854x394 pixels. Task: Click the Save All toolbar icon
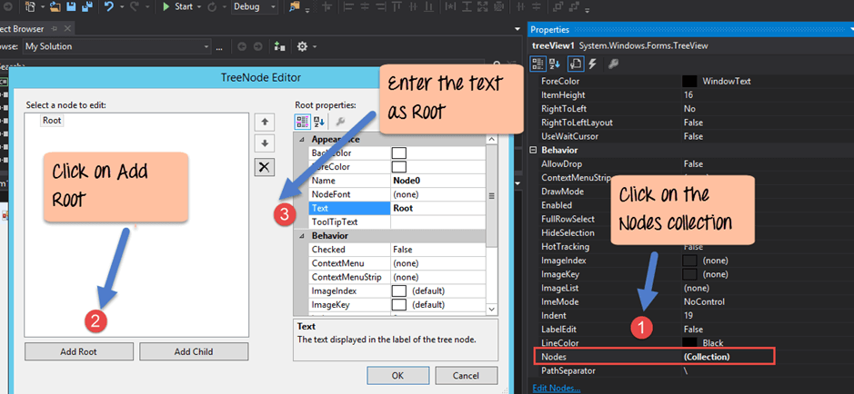pos(85,7)
